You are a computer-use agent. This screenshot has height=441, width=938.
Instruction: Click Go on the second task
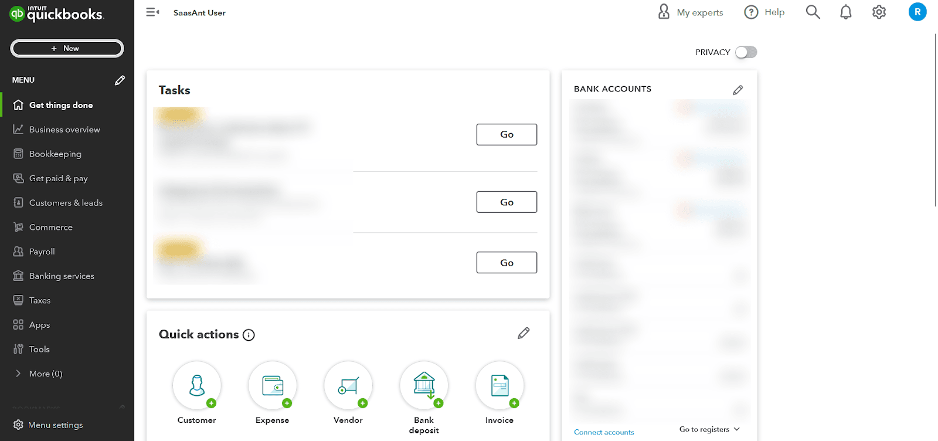click(x=507, y=202)
